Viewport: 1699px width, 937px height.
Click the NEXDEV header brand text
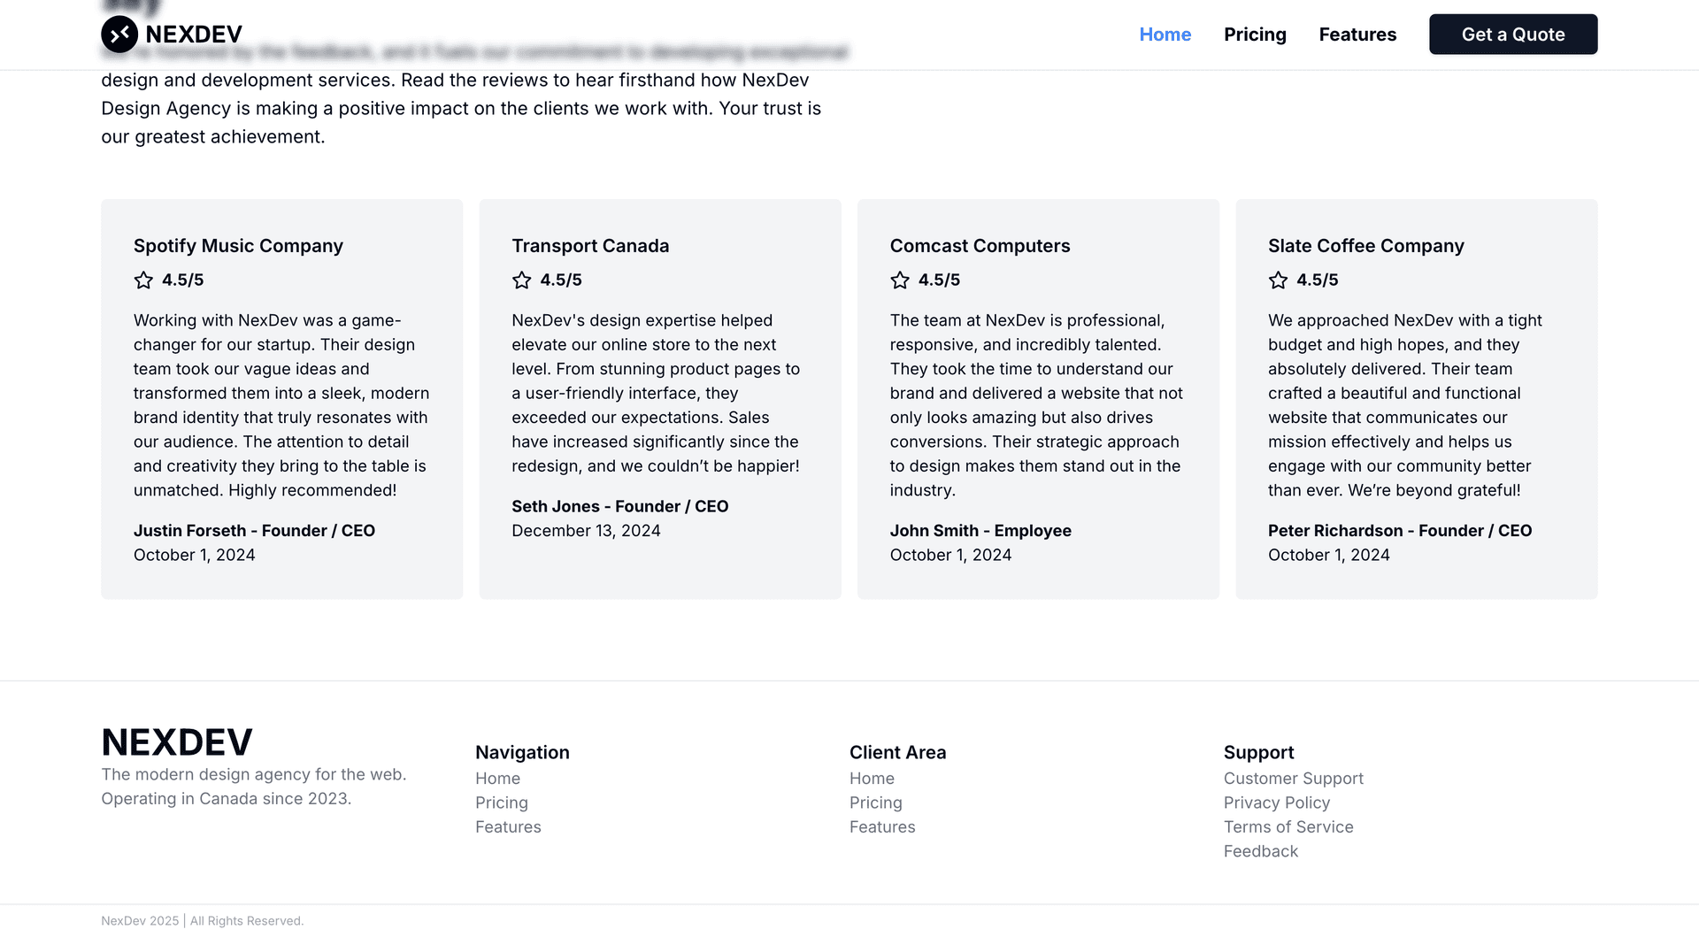point(194,35)
